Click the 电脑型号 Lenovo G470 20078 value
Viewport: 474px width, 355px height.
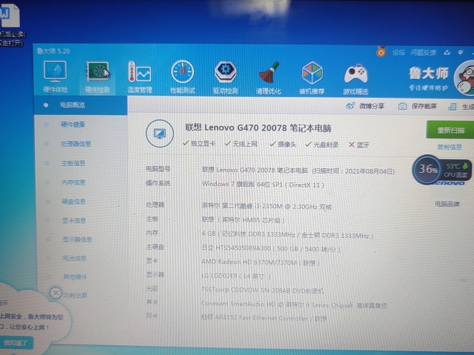[298, 170]
